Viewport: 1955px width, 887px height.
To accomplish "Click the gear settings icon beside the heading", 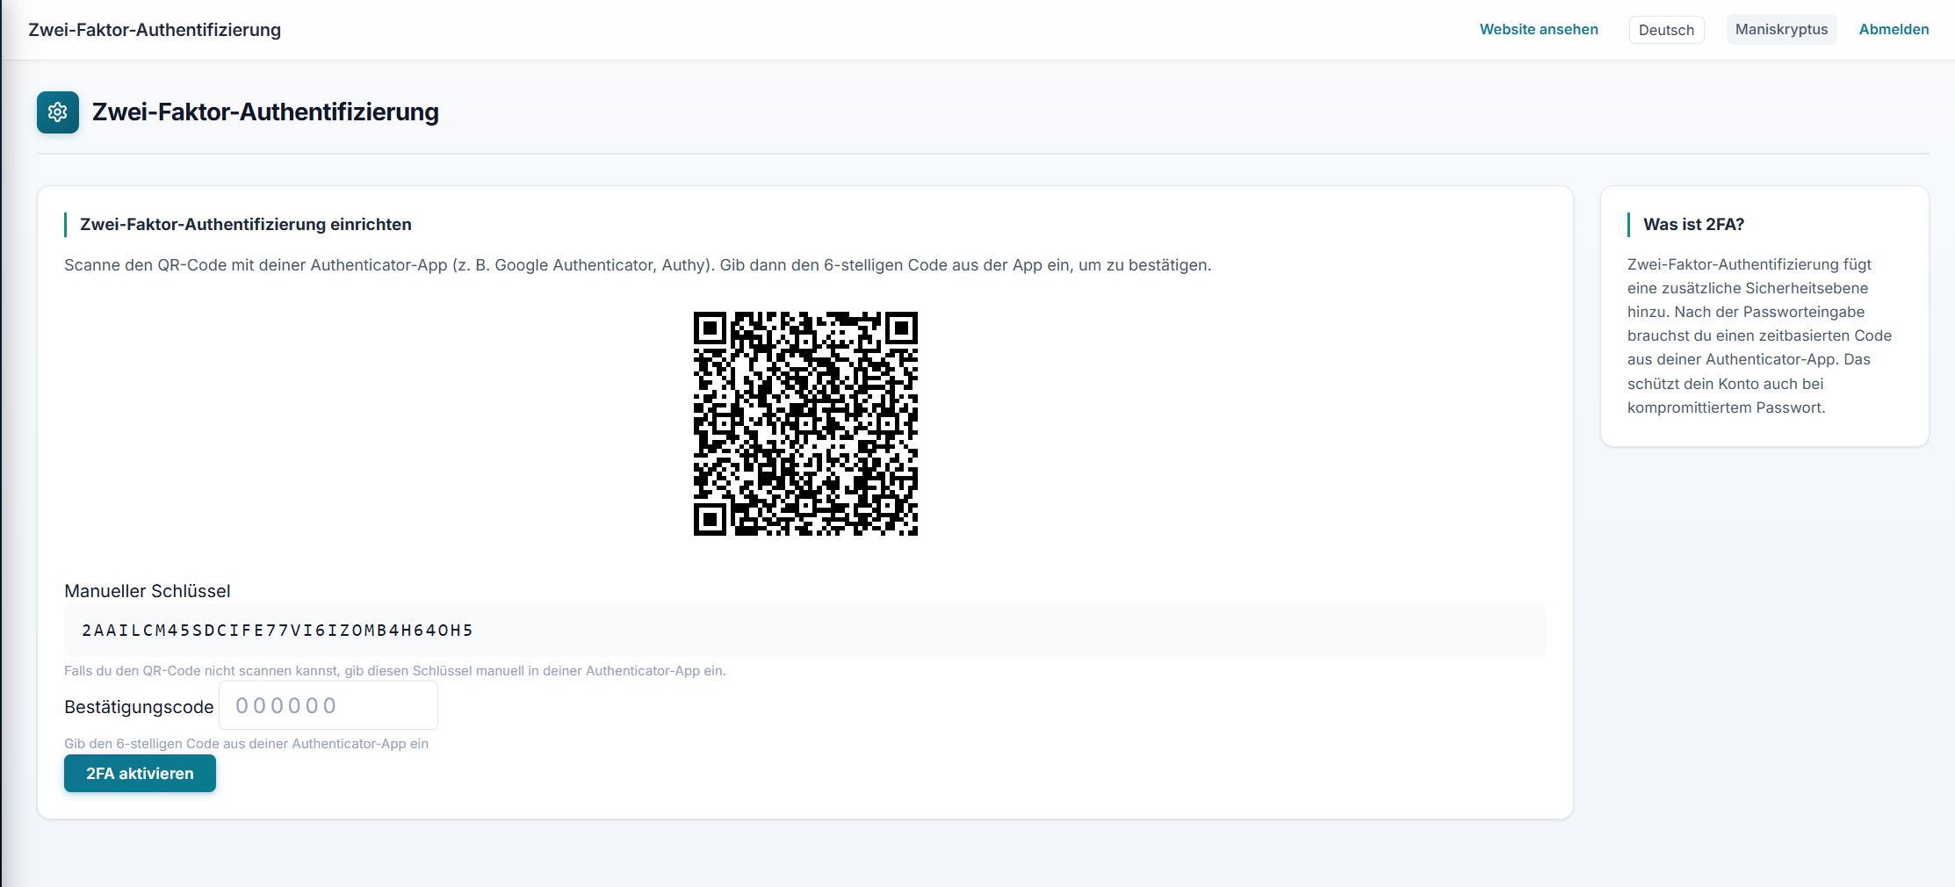I will click(x=58, y=112).
